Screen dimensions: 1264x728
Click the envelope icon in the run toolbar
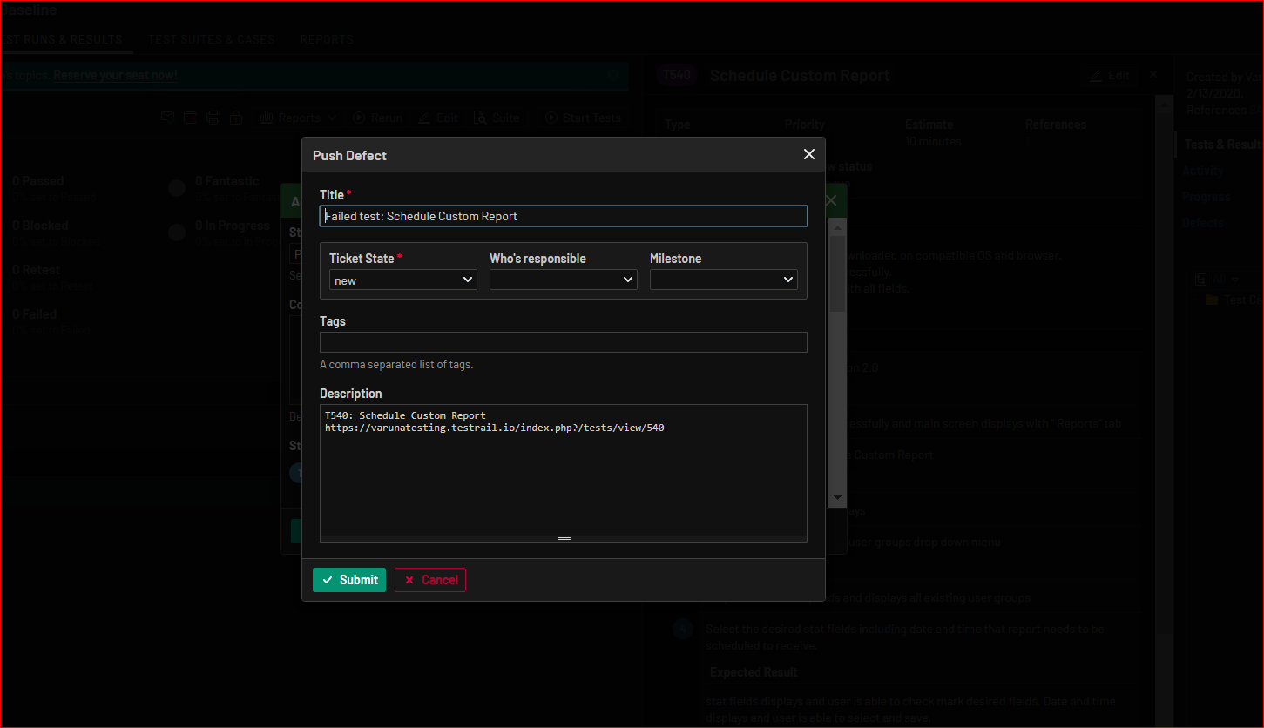point(167,118)
